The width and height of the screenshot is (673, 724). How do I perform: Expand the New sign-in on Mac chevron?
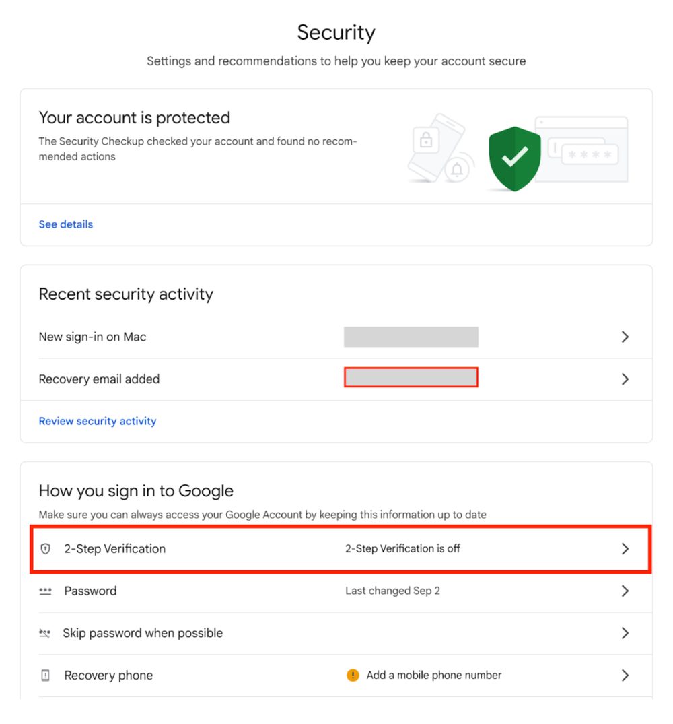coord(625,337)
